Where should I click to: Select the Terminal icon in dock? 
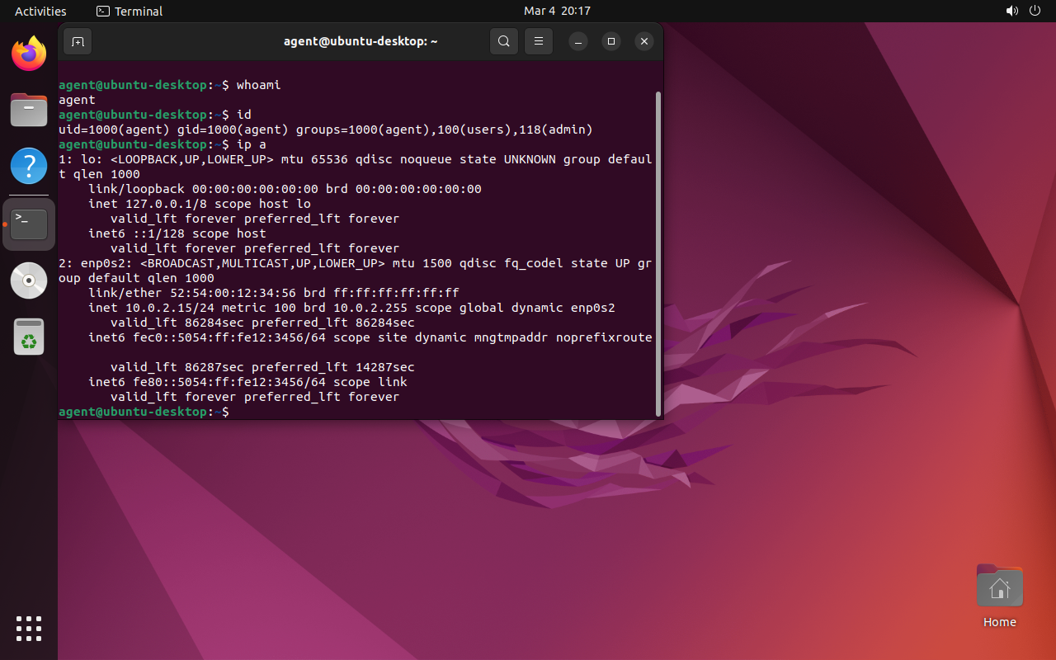(x=29, y=224)
